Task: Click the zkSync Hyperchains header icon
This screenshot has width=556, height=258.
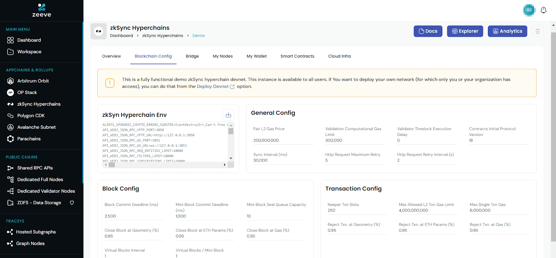Action: [x=99, y=31]
